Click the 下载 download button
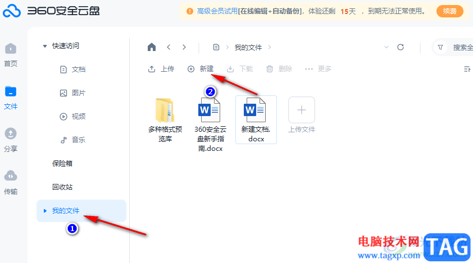The height and width of the screenshot is (263, 473). coord(240,69)
